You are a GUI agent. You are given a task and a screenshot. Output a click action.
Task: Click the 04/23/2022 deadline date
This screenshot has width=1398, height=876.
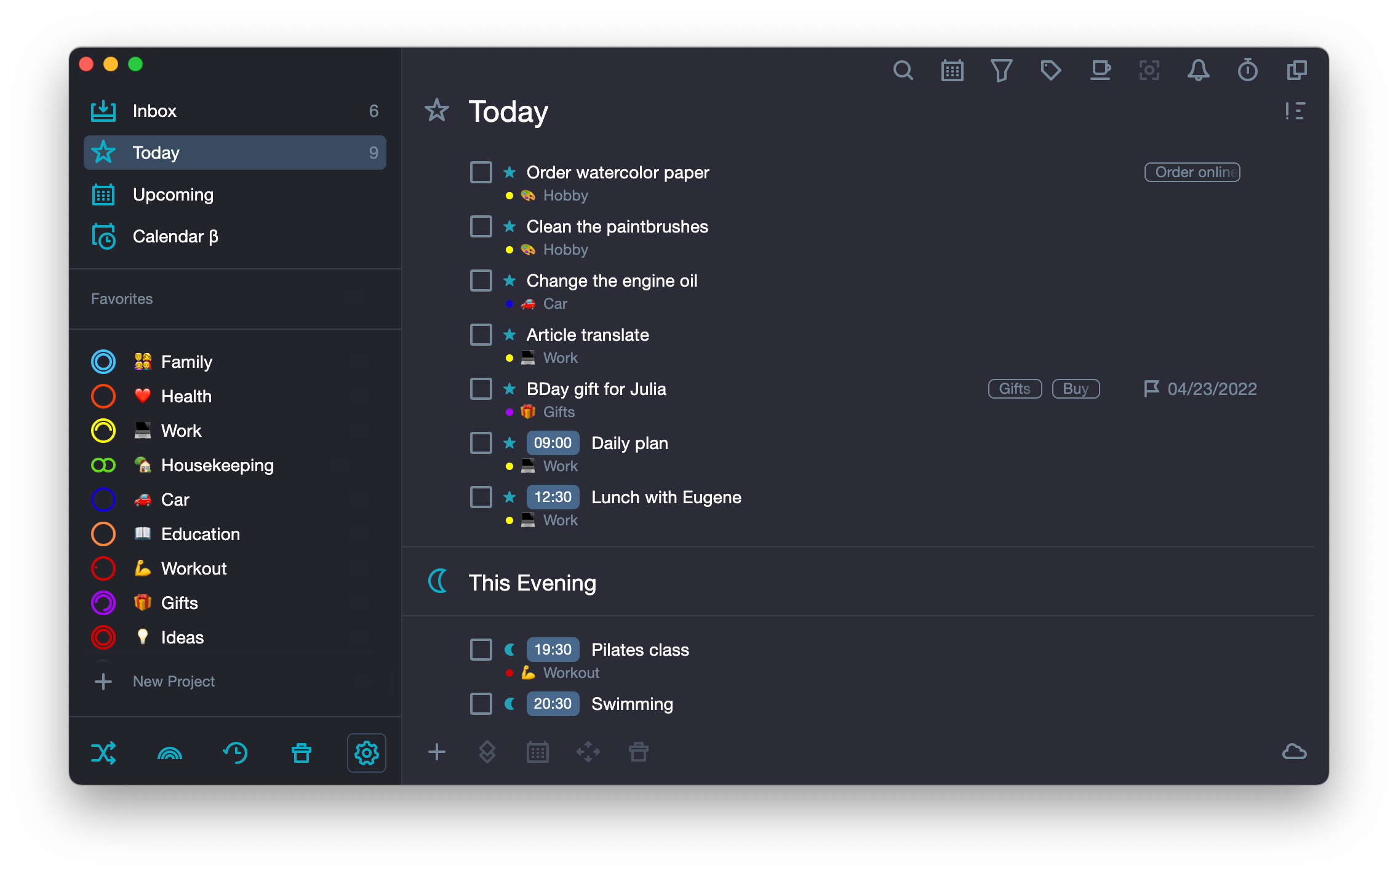point(1212,389)
